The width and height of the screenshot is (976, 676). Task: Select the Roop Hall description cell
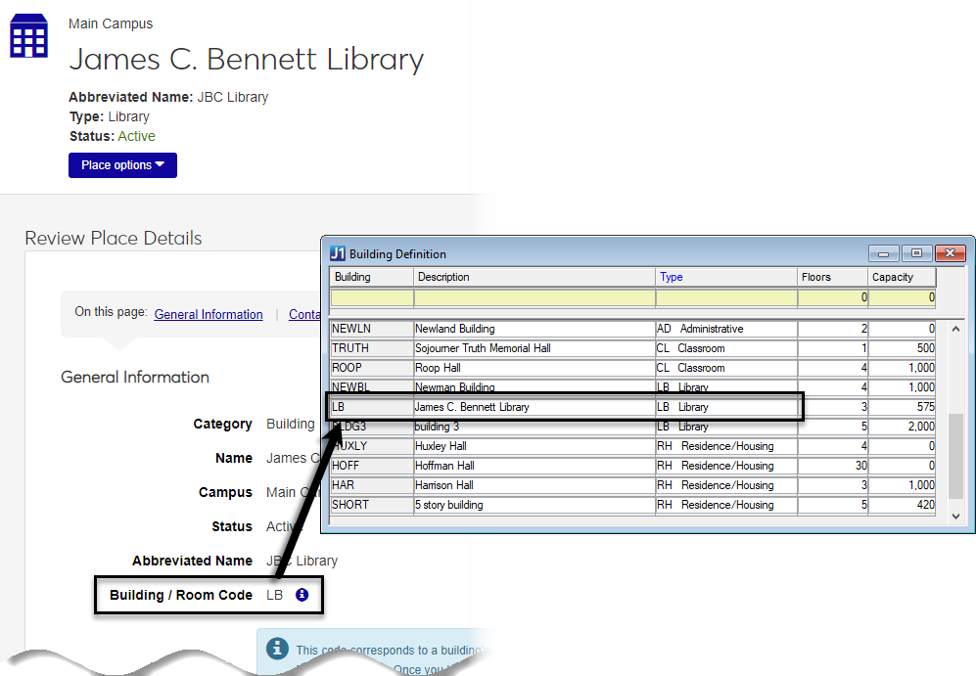click(x=534, y=368)
